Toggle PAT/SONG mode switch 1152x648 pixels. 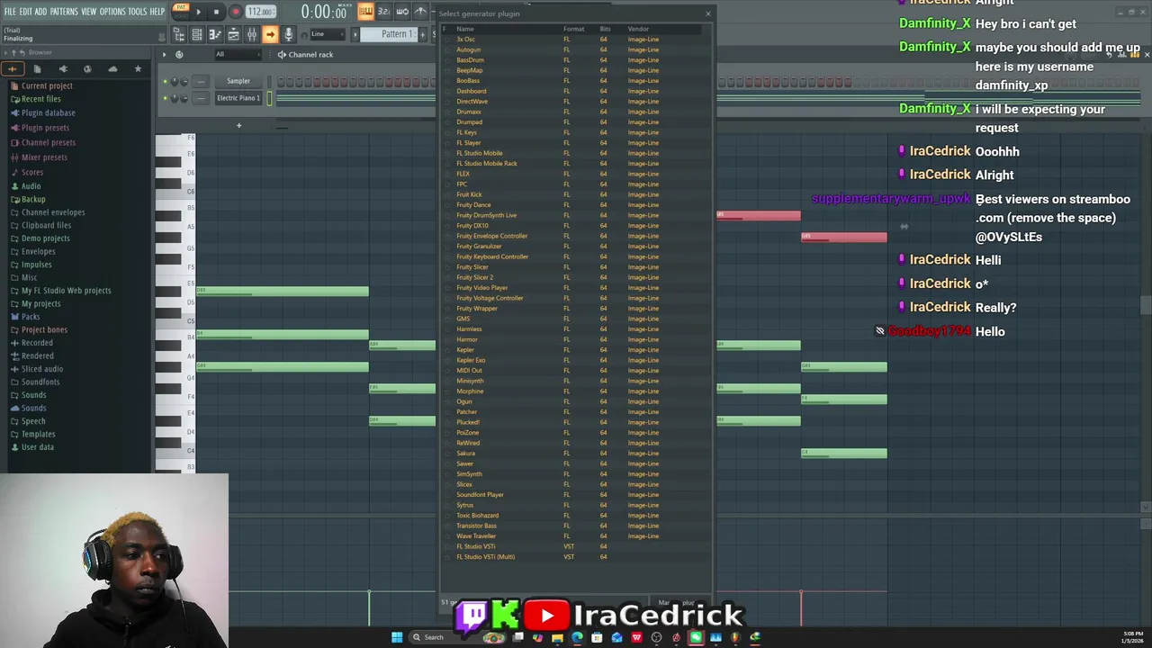click(181, 11)
